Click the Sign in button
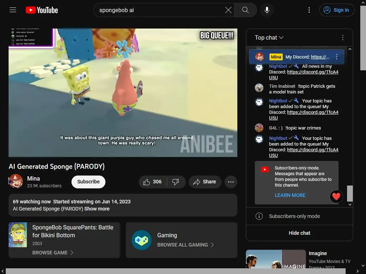Image resolution: width=366 pixels, height=274 pixels. coord(337,10)
